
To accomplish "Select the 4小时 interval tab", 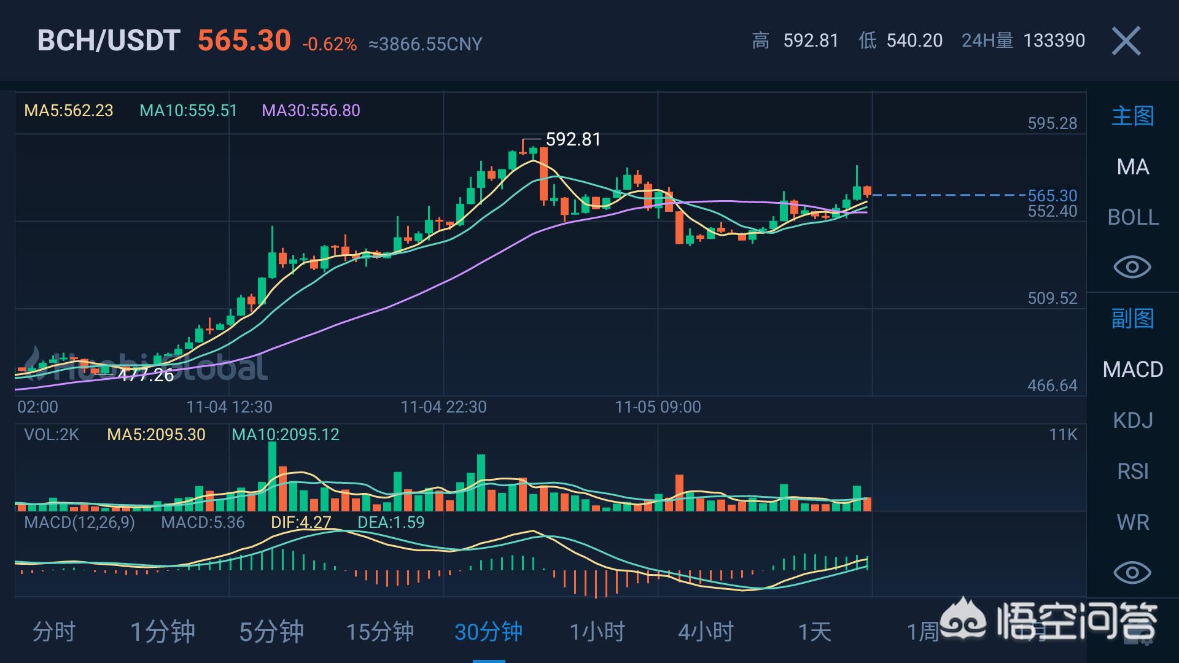I will 706,632.
